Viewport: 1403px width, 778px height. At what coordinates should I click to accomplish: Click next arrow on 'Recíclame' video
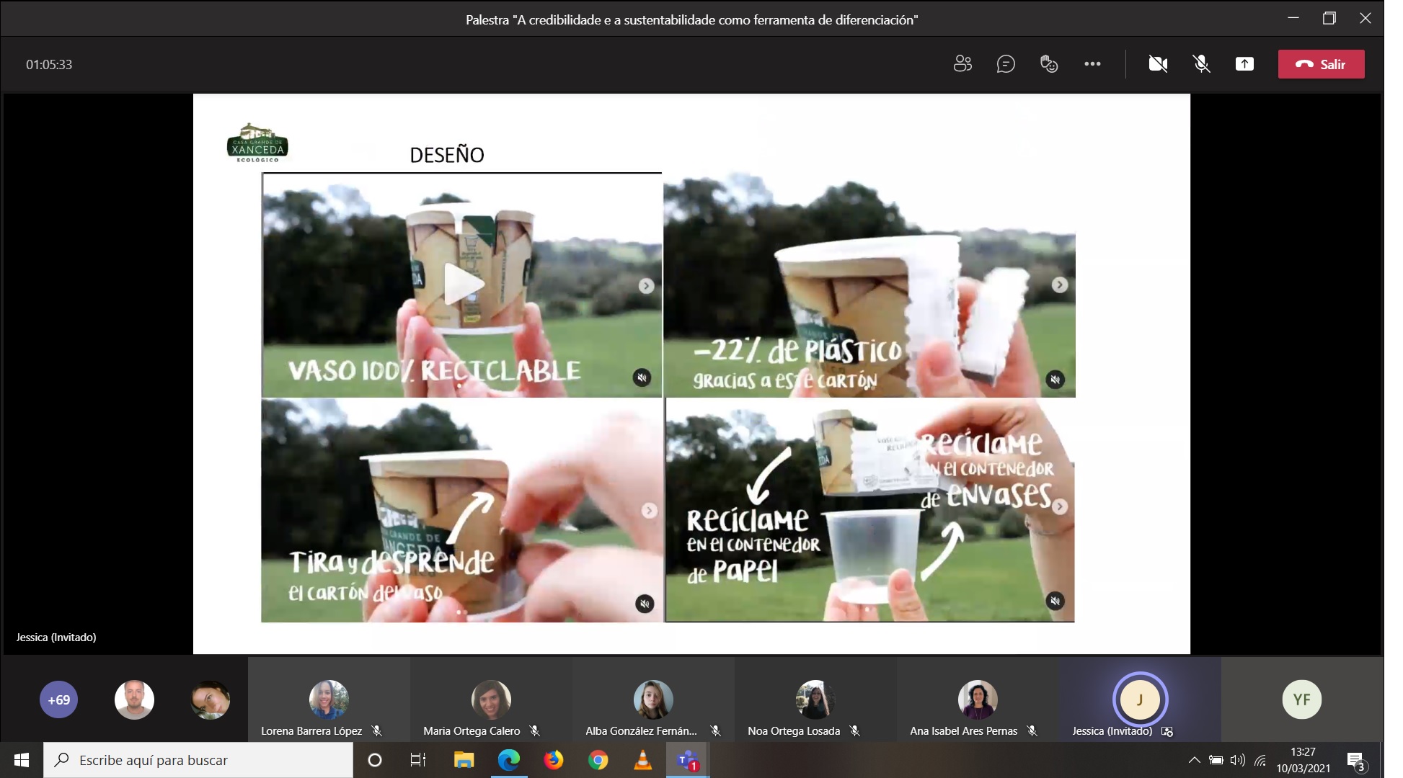coord(1060,506)
